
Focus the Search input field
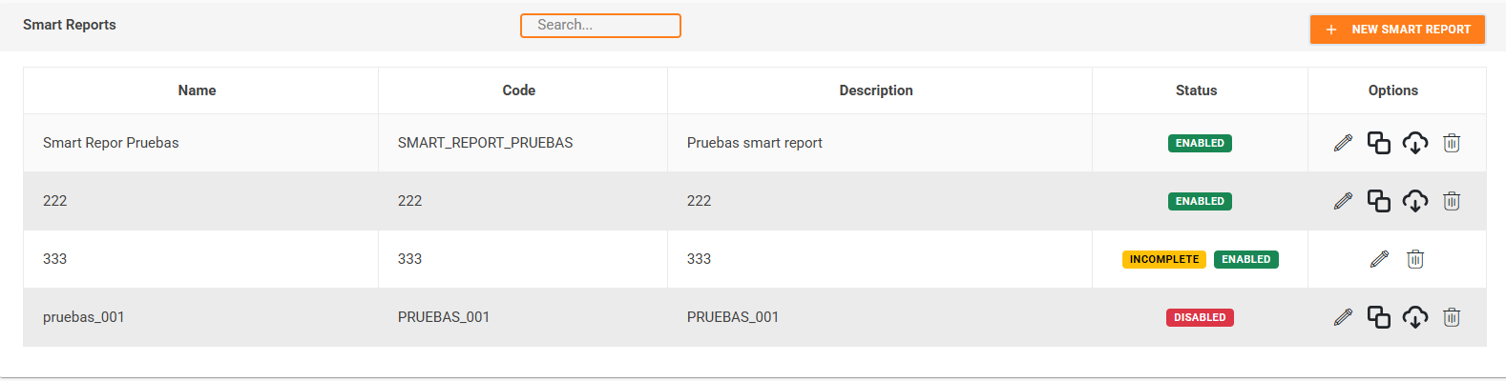(600, 26)
